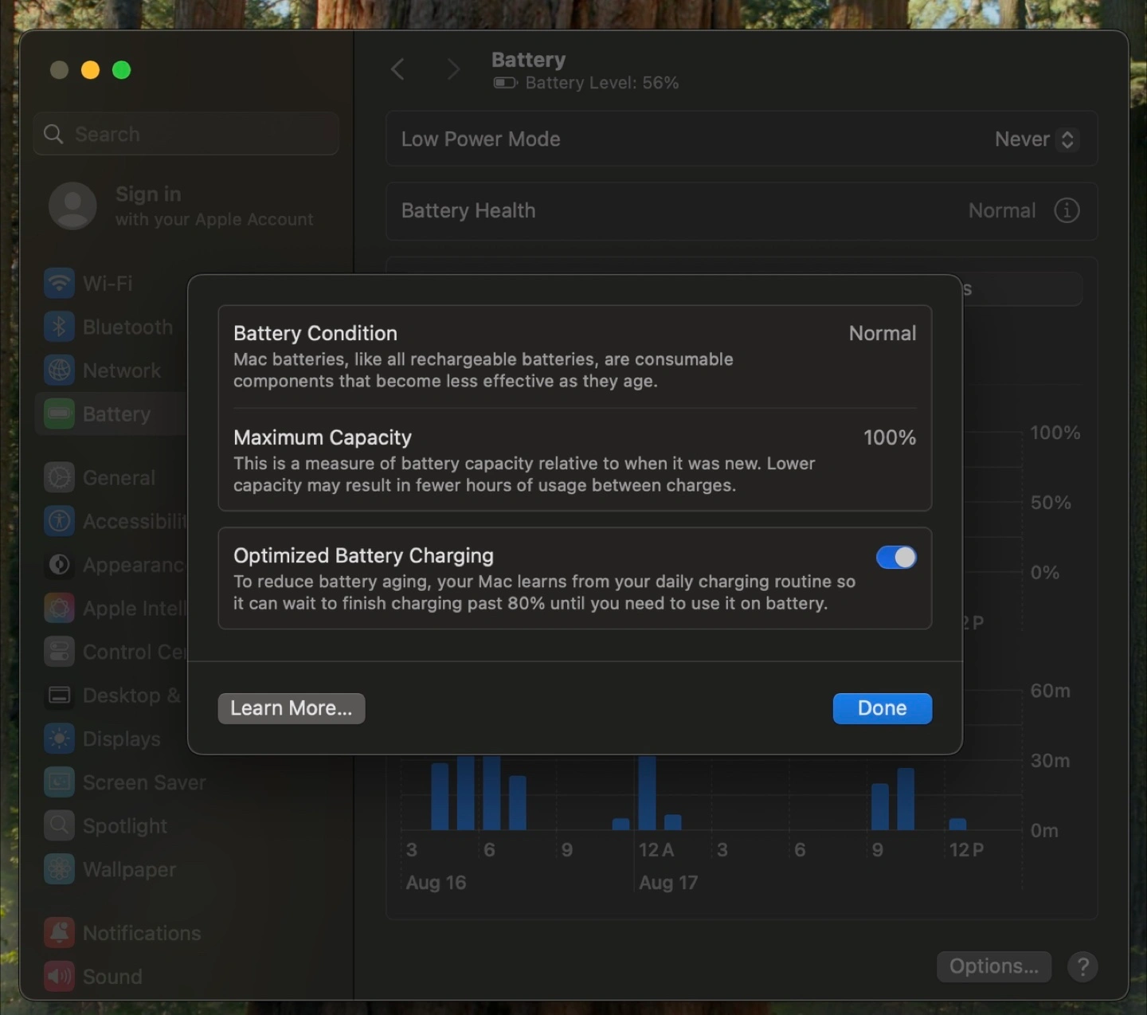Turn off Optimized Battery Charging switch
The height and width of the screenshot is (1015, 1147).
tap(896, 557)
